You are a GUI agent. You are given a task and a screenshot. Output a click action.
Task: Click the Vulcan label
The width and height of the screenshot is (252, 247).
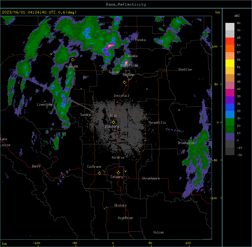point(158,232)
